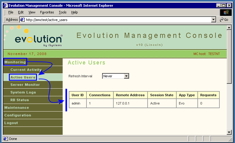Close the Internet Explorer window
235x143 pixels.
tap(229, 5)
